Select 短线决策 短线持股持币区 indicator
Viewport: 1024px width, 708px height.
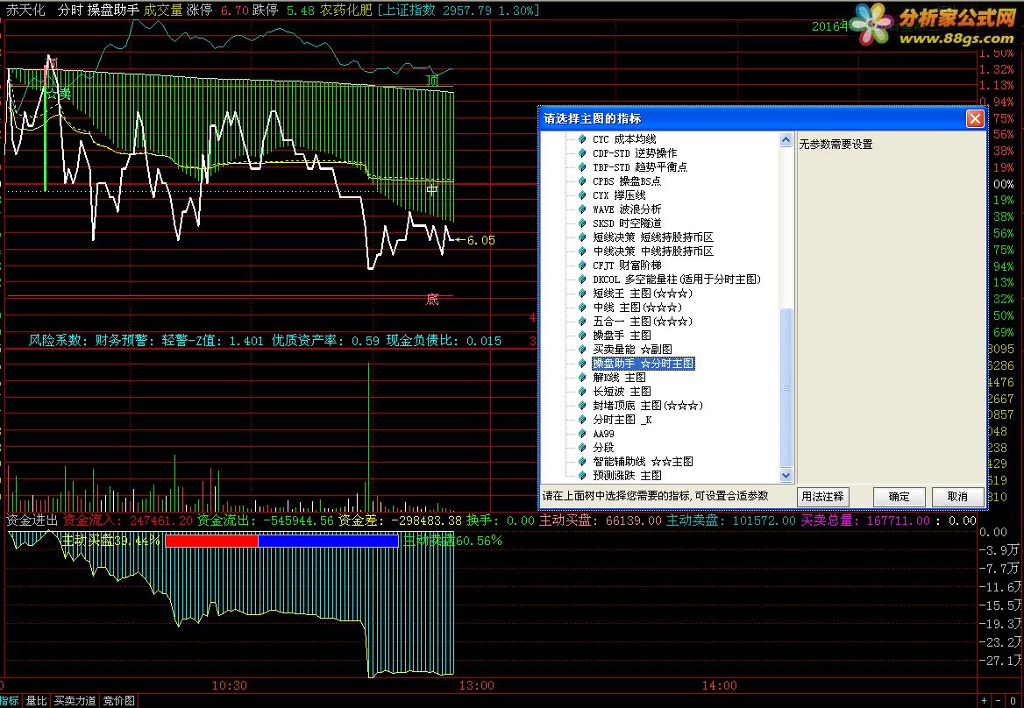click(652, 237)
